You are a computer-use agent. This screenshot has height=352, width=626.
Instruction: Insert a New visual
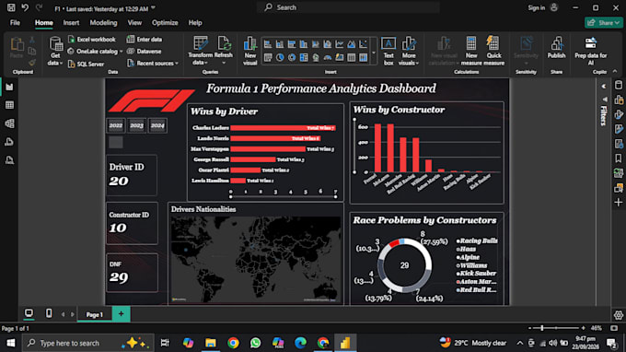(249, 52)
